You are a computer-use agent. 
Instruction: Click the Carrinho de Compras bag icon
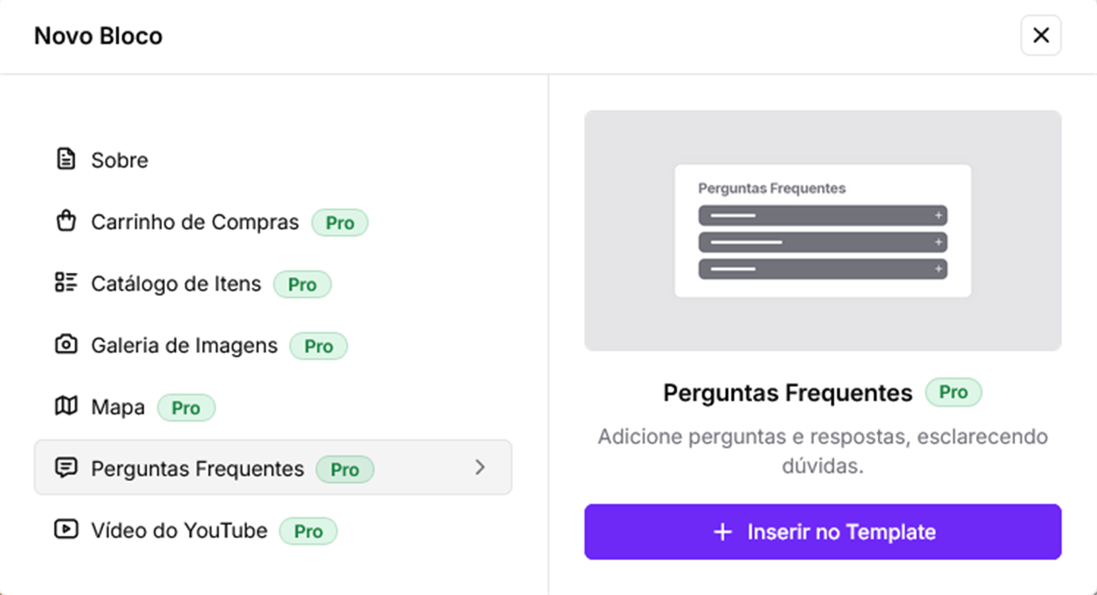[66, 221]
